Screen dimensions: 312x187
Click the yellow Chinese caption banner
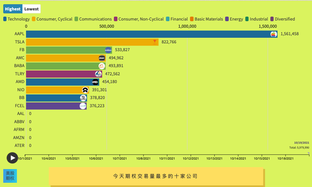coord(156,176)
